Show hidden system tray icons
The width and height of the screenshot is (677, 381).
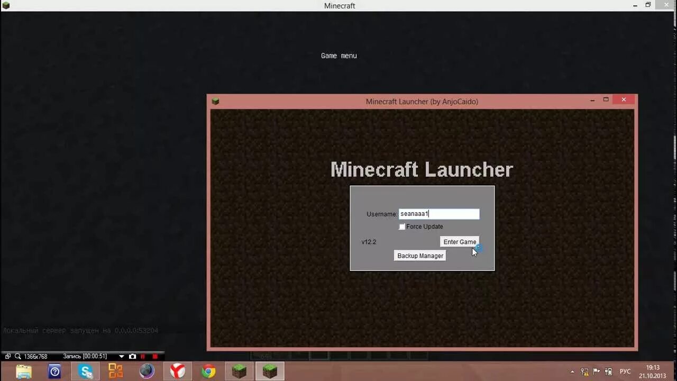coord(572,372)
